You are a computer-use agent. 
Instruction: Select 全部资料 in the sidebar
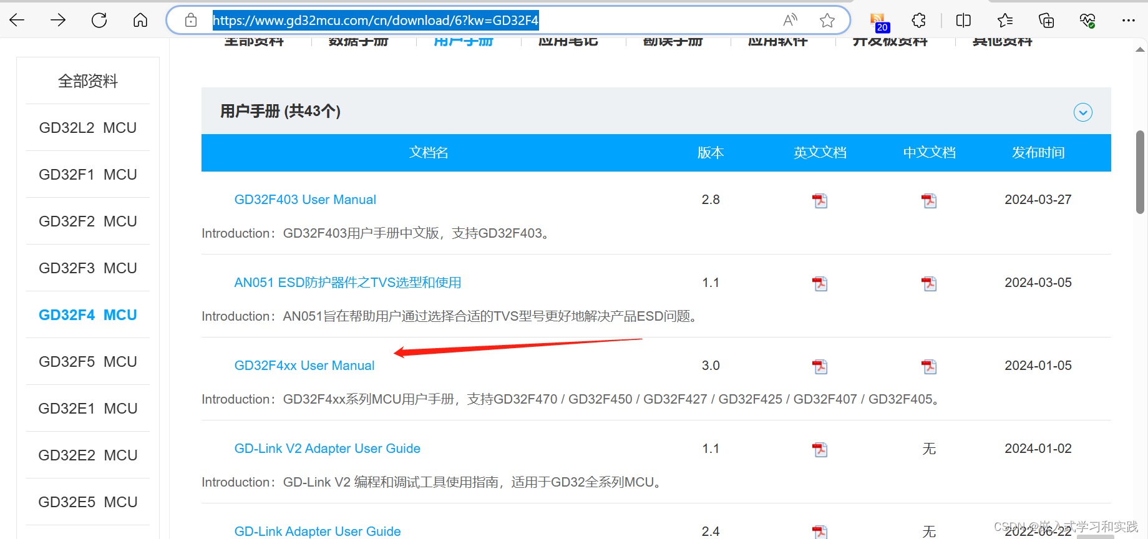[x=88, y=81]
